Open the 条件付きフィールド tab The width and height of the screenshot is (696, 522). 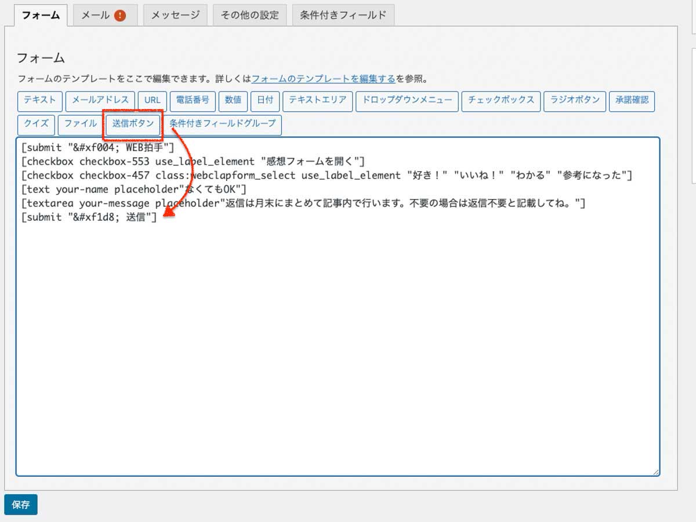click(x=343, y=16)
